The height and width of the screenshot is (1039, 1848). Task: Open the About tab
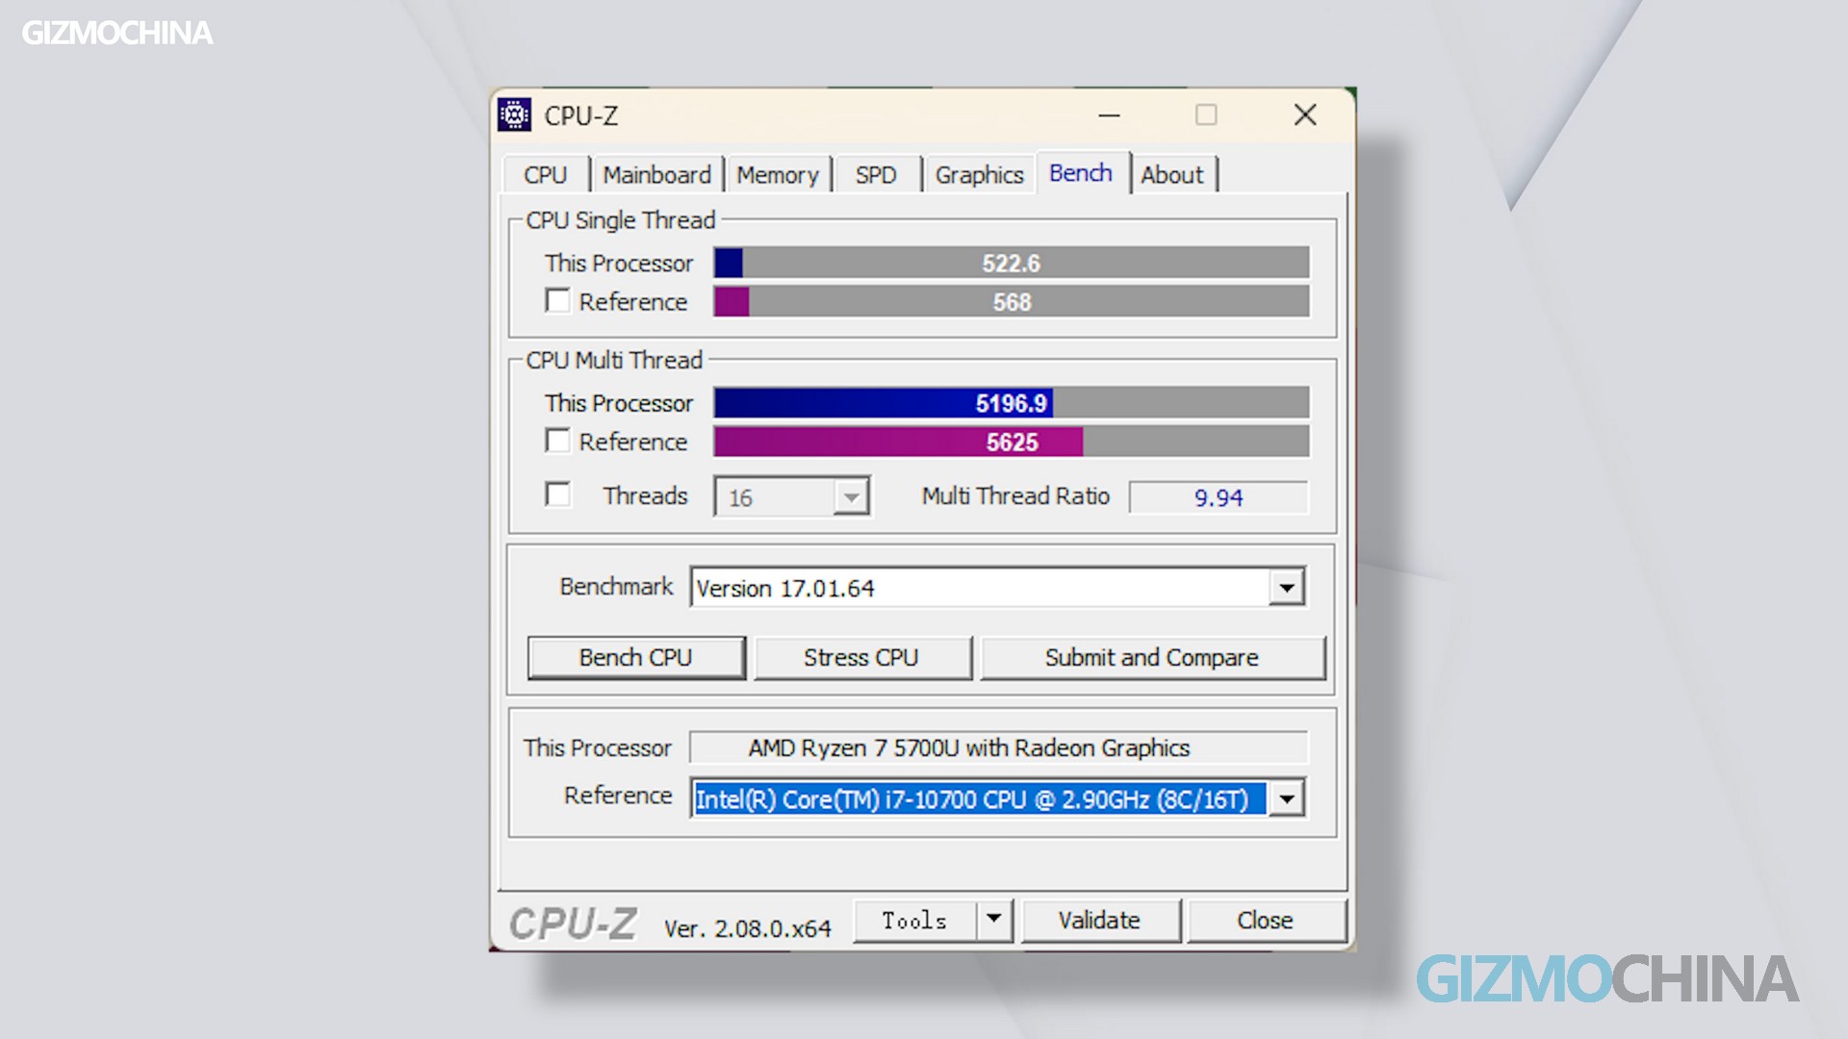click(x=1172, y=175)
